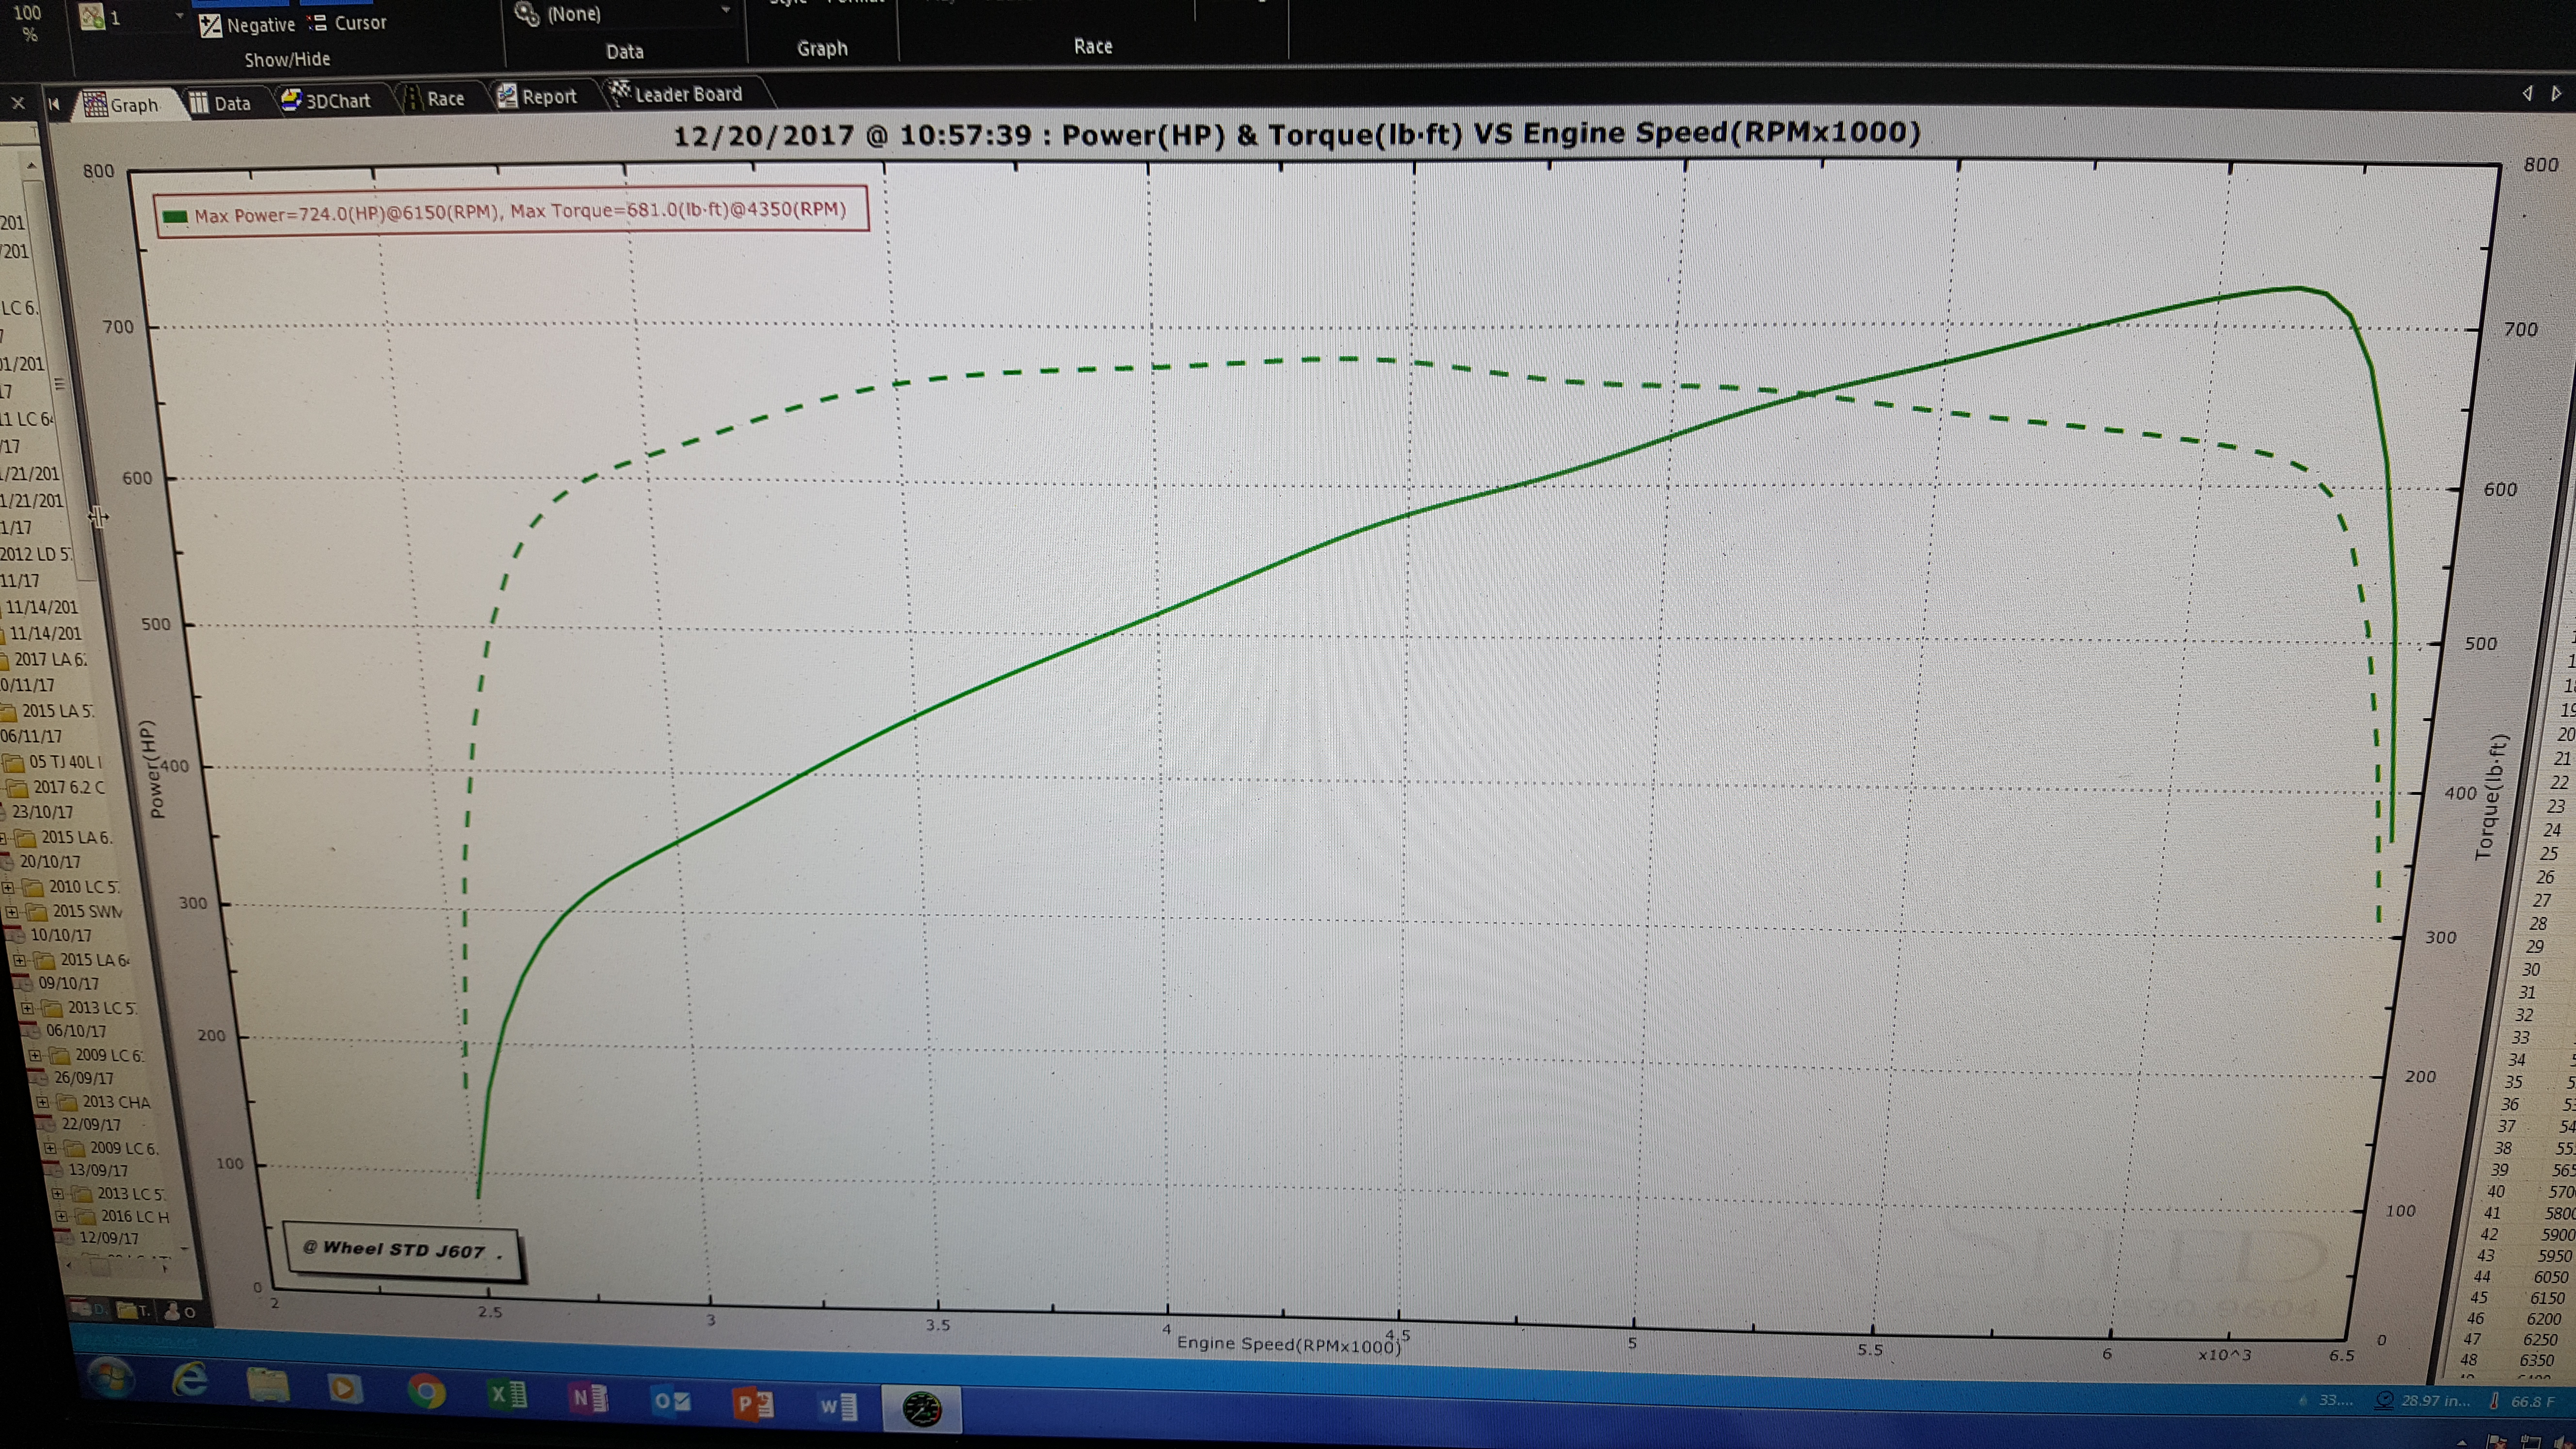Click the tab scroll left arrow
2576x1449 pixels.
pos(2527,93)
